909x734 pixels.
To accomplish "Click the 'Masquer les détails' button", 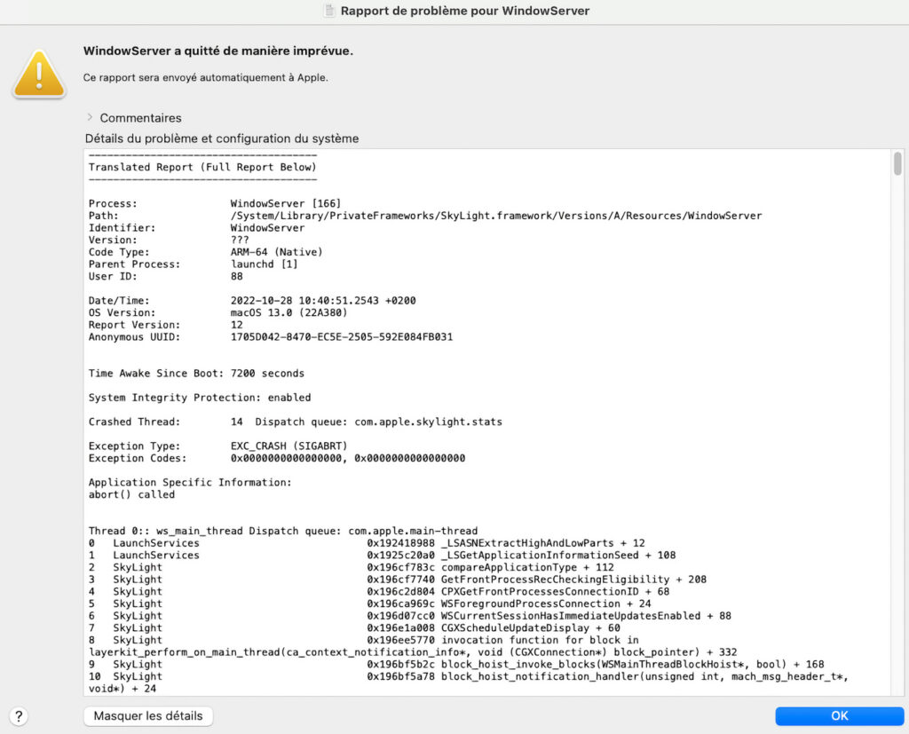I will (147, 715).
